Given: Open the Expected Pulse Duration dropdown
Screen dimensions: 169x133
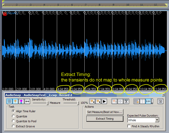Looking at the screenshot, I should point(157,120).
